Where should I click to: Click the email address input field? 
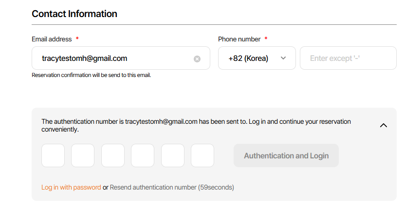[114, 58]
